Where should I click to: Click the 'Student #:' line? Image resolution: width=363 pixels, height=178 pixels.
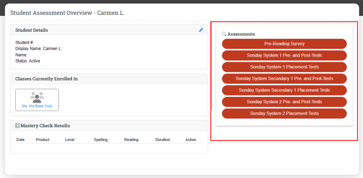25,43
